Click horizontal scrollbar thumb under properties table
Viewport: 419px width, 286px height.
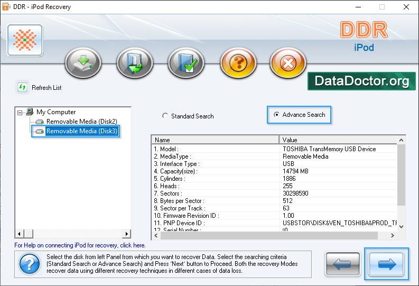tap(269, 235)
